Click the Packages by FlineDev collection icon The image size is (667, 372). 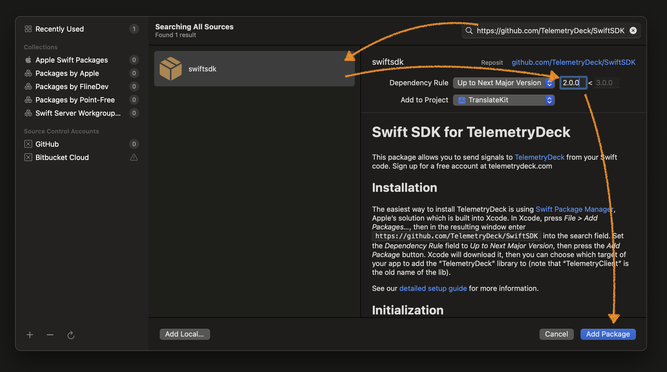[29, 86]
